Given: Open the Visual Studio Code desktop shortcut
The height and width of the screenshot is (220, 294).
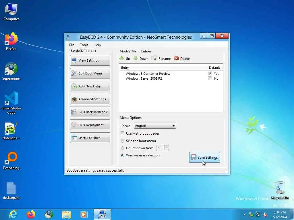Looking at the screenshot, I should coord(11,103).
